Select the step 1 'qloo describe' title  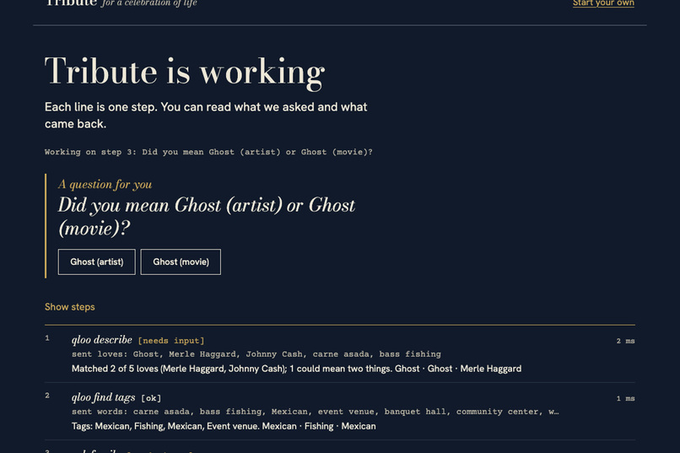click(102, 340)
